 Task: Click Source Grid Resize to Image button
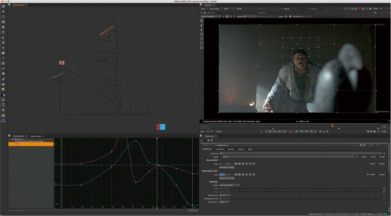click(x=227, y=167)
